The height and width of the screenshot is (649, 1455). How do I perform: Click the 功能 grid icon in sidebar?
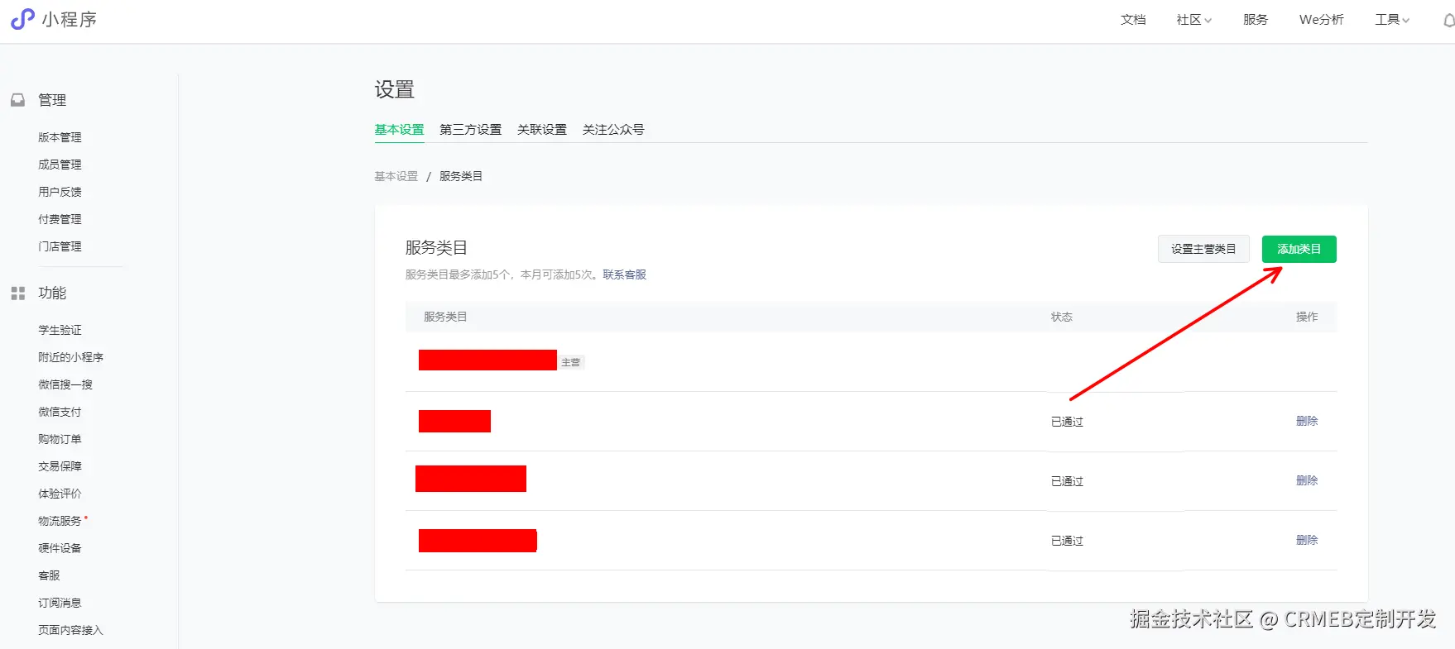coord(17,293)
